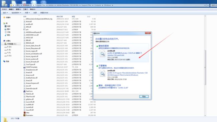Screen dimensions: 217x122
Task: Click Contents in the address bar
Action: tap(97, 5)
